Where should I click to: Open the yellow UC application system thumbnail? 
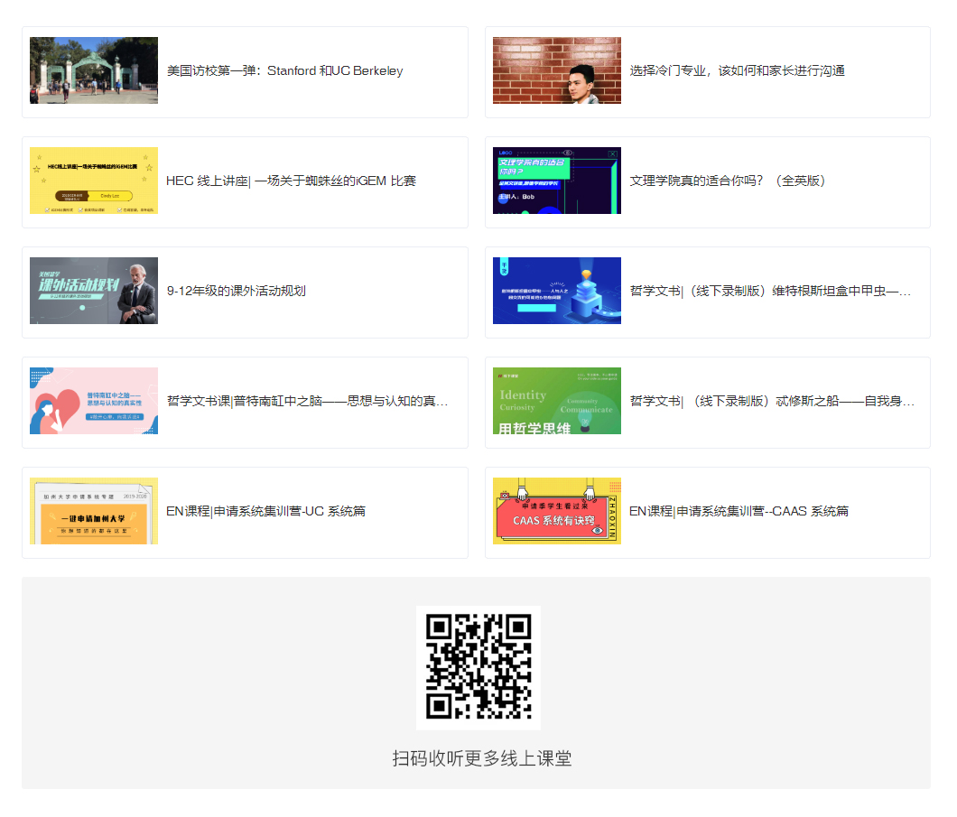(x=93, y=511)
